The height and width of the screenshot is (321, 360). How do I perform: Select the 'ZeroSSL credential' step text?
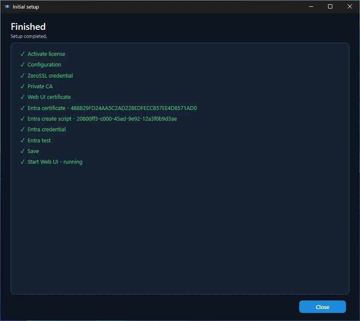50,75
